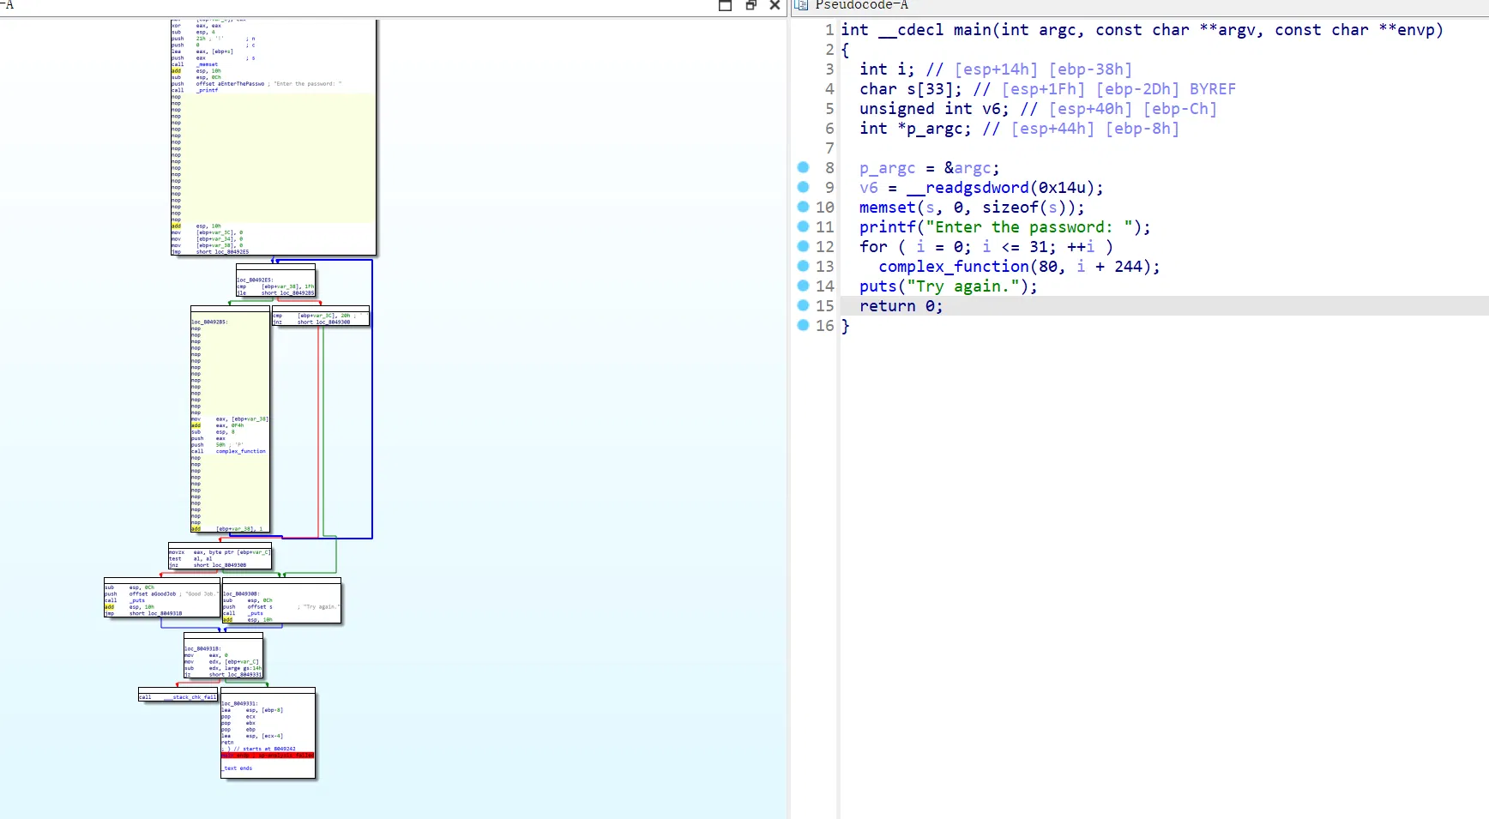Image resolution: width=1489 pixels, height=819 pixels.
Task: Open the Pseudocode-A tab
Action: (x=861, y=5)
